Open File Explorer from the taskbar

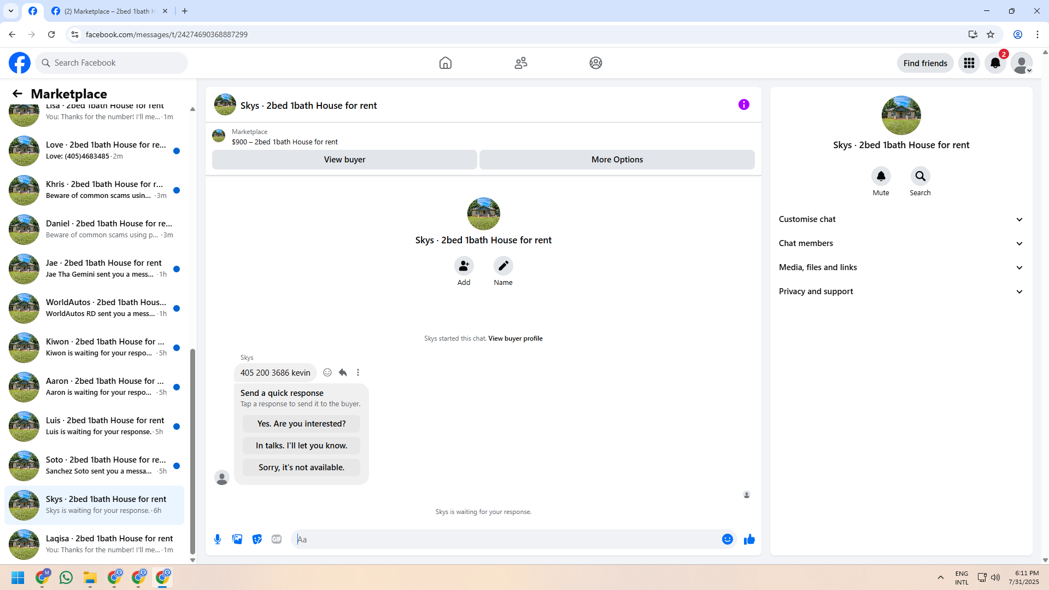point(90,577)
